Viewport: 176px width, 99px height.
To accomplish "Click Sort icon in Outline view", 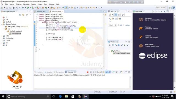I will click(116, 45).
